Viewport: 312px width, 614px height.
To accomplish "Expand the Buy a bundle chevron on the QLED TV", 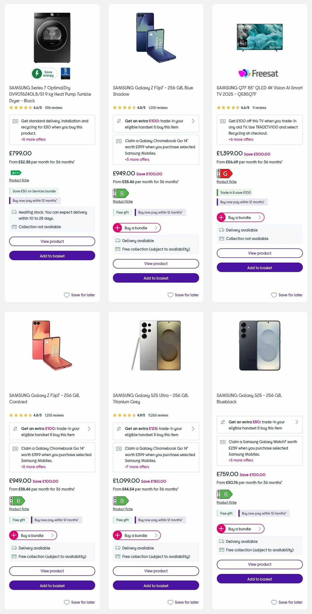I will coord(260,217).
